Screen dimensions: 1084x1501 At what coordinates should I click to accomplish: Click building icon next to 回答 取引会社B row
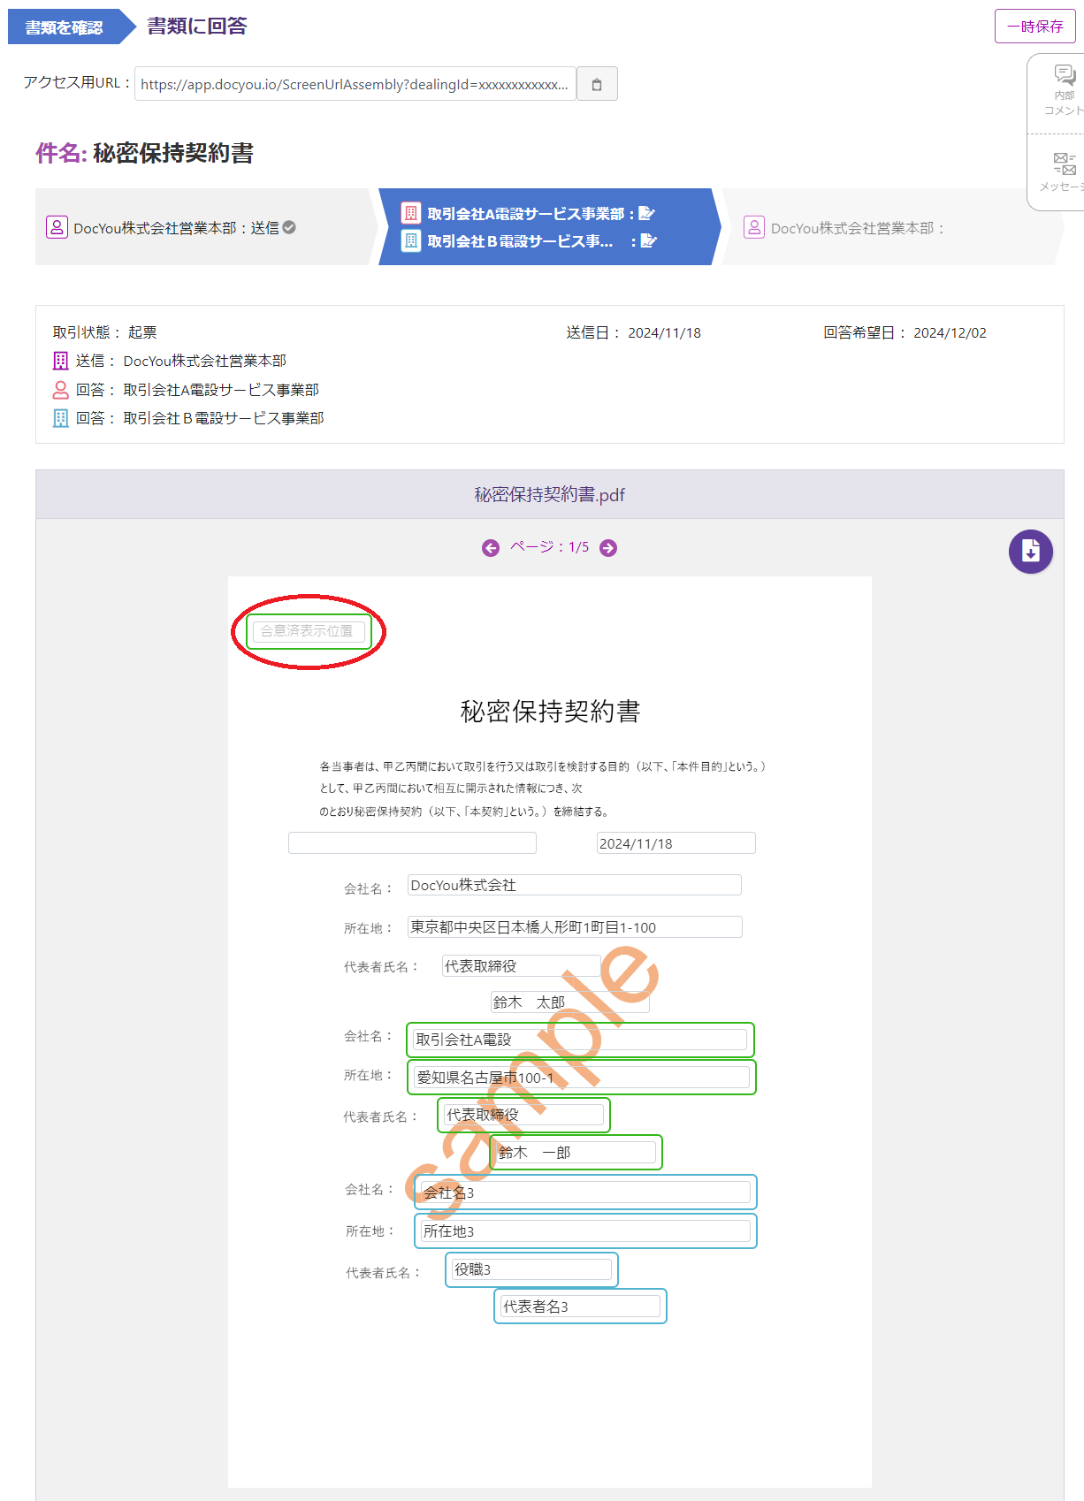(60, 418)
